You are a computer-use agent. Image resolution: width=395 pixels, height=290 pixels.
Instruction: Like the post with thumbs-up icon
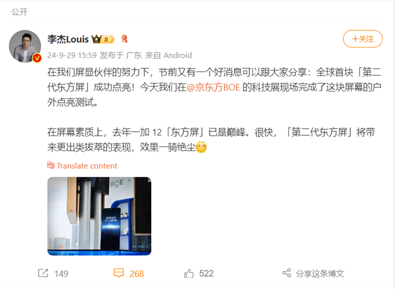[x=189, y=273]
